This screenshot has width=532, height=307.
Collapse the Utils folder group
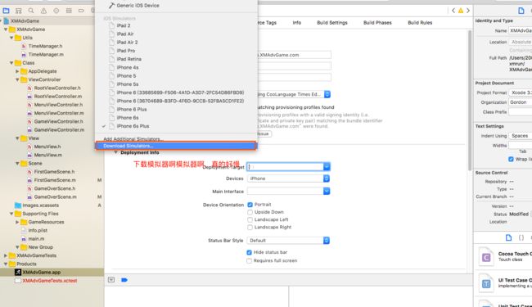coord(11,38)
